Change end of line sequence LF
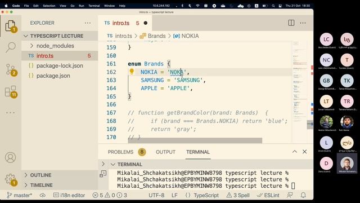Image resolution: width=360 pixels, height=203 pixels. coord(174,195)
